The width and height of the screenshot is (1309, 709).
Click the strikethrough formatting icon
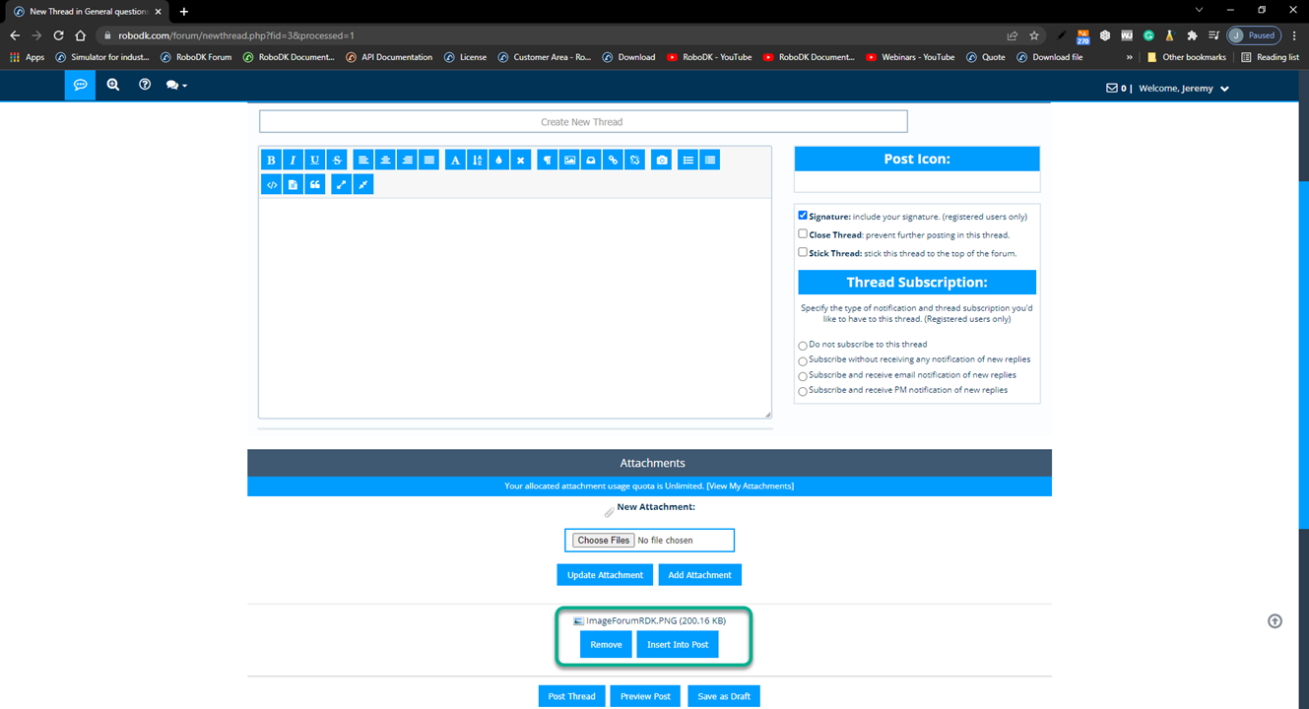337,161
